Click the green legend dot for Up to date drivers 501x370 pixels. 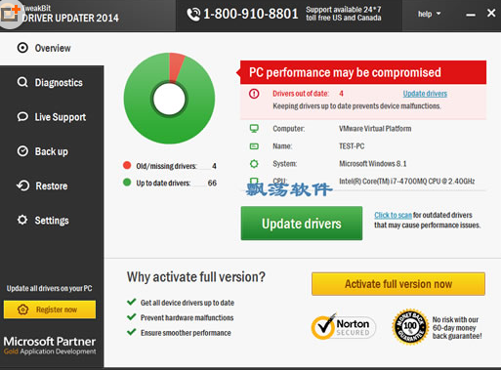pos(127,183)
